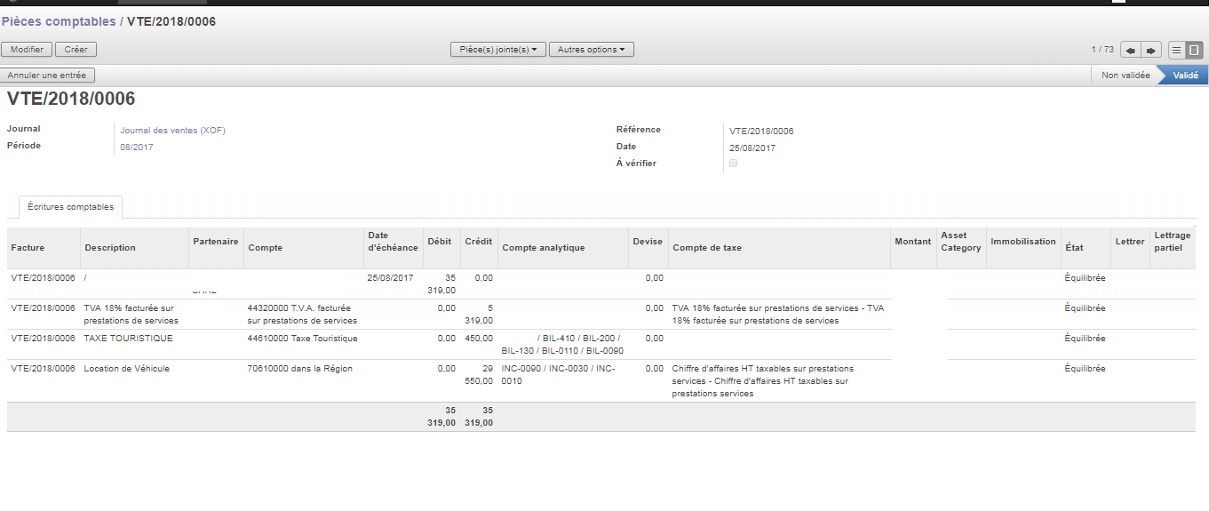Sort by the Facture column header
1209x511 pixels.
point(44,248)
